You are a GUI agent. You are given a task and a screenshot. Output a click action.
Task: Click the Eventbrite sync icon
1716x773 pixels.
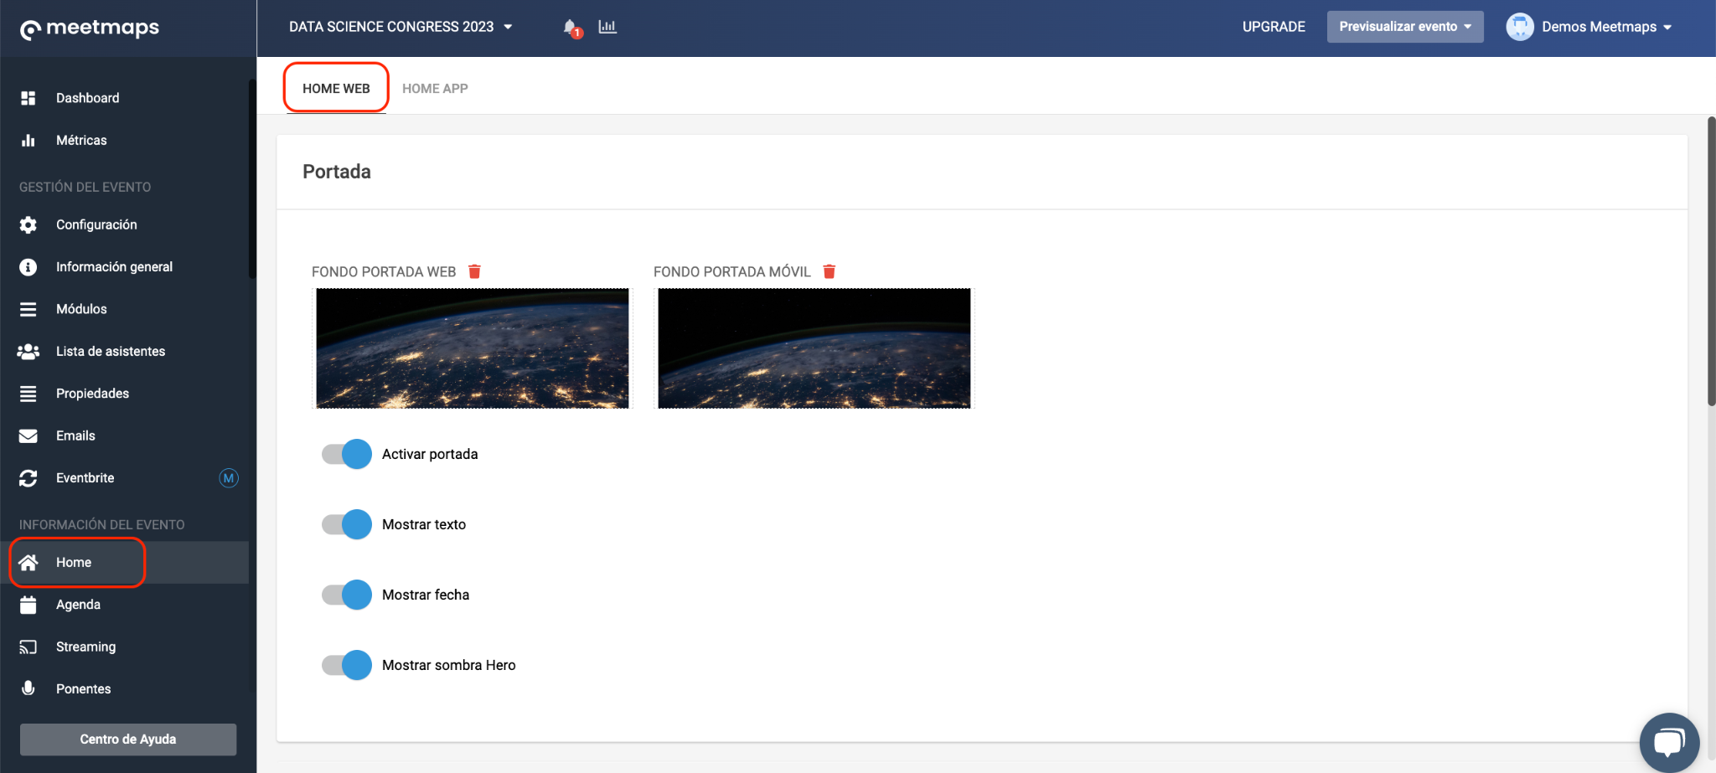28,478
